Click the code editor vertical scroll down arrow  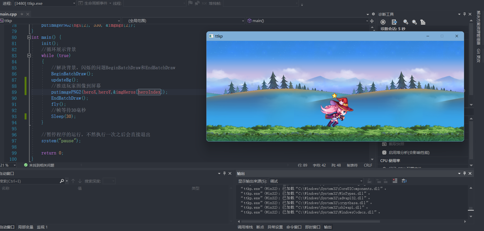point(372,159)
